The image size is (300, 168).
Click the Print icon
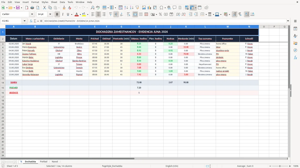click(32, 8)
